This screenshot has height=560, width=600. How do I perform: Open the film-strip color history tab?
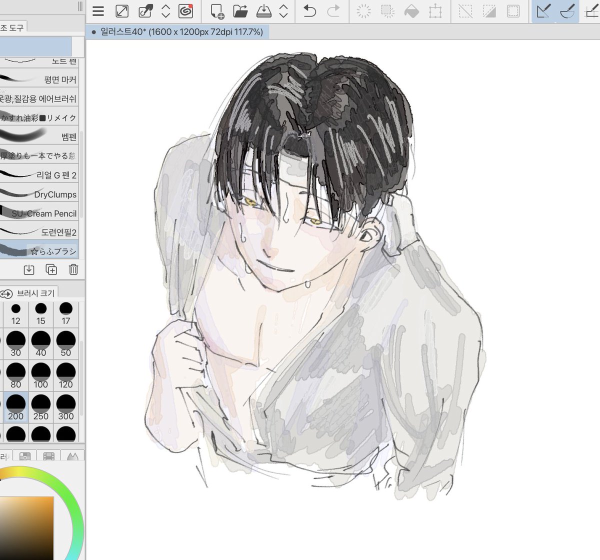(49, 456)
